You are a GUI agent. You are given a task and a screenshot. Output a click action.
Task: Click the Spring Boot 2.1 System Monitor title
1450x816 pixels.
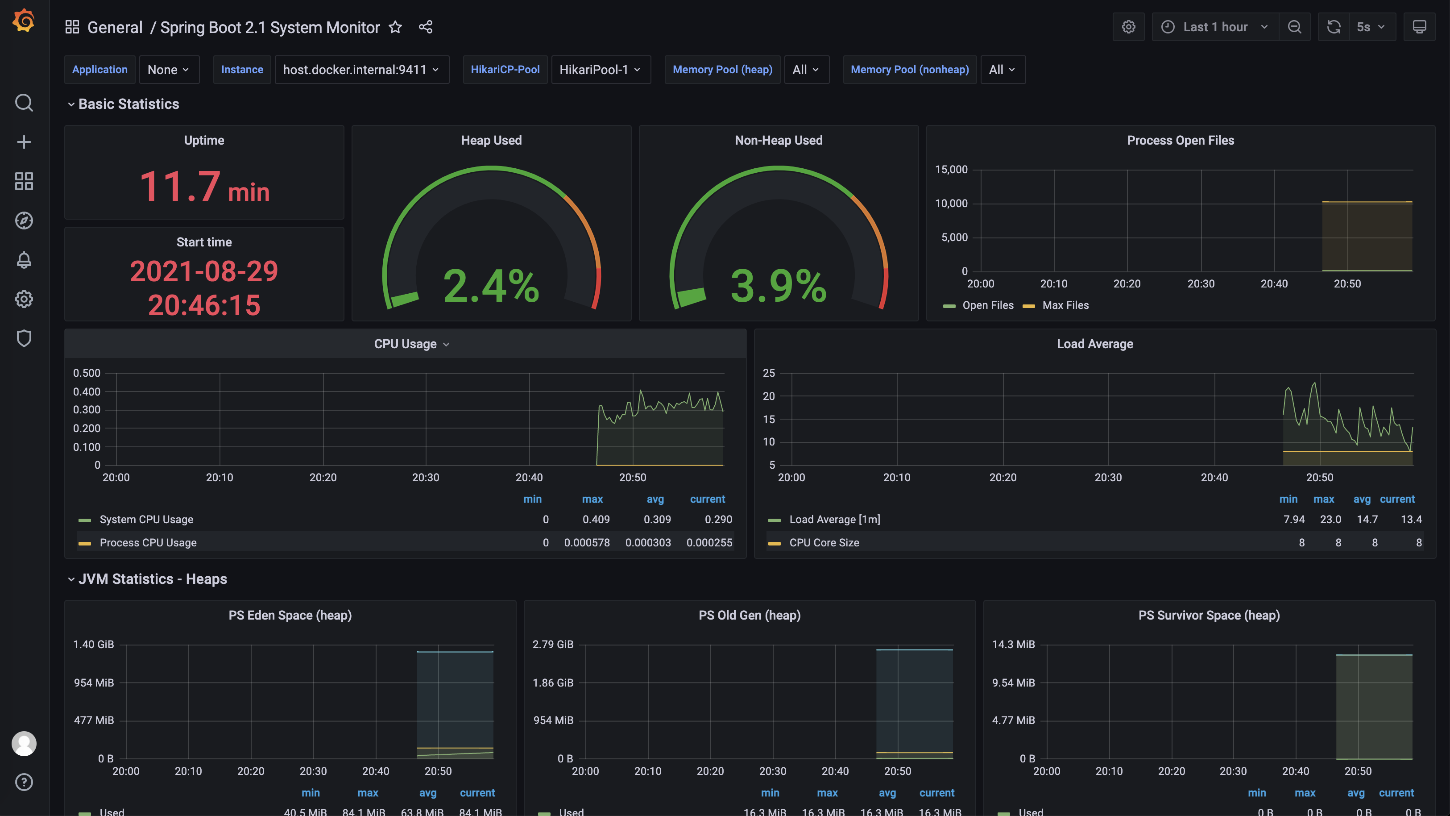[270, 27]
